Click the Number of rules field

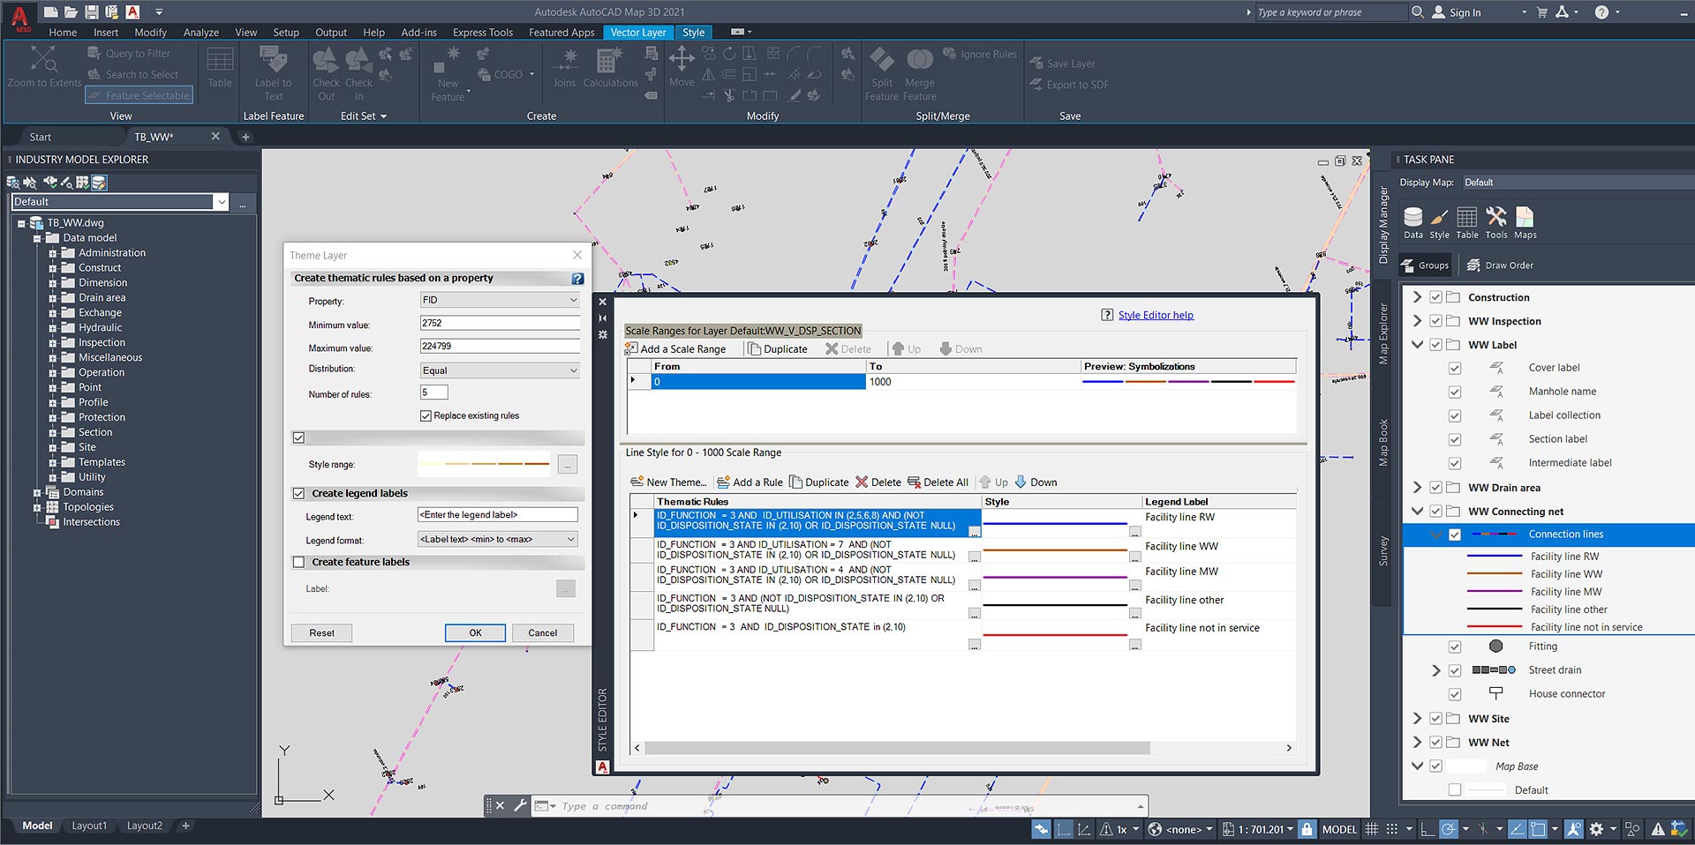point(434,393)
